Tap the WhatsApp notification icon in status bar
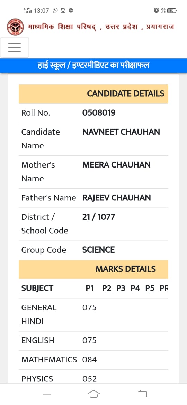 click(55, 11)
